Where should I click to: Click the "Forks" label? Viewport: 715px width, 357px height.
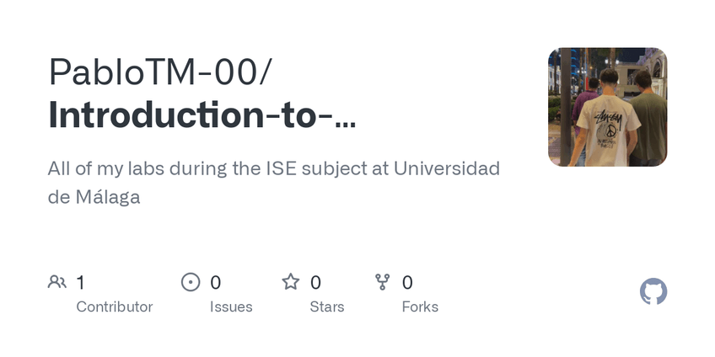tap(420, 306)
